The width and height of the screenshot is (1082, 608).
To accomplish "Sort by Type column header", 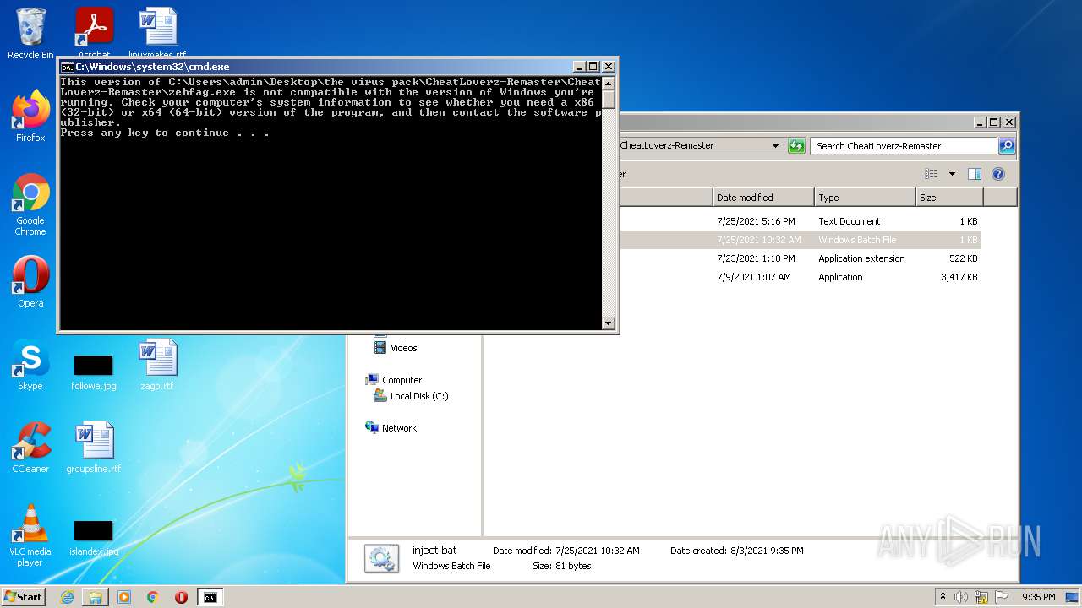I will point(865,198).
